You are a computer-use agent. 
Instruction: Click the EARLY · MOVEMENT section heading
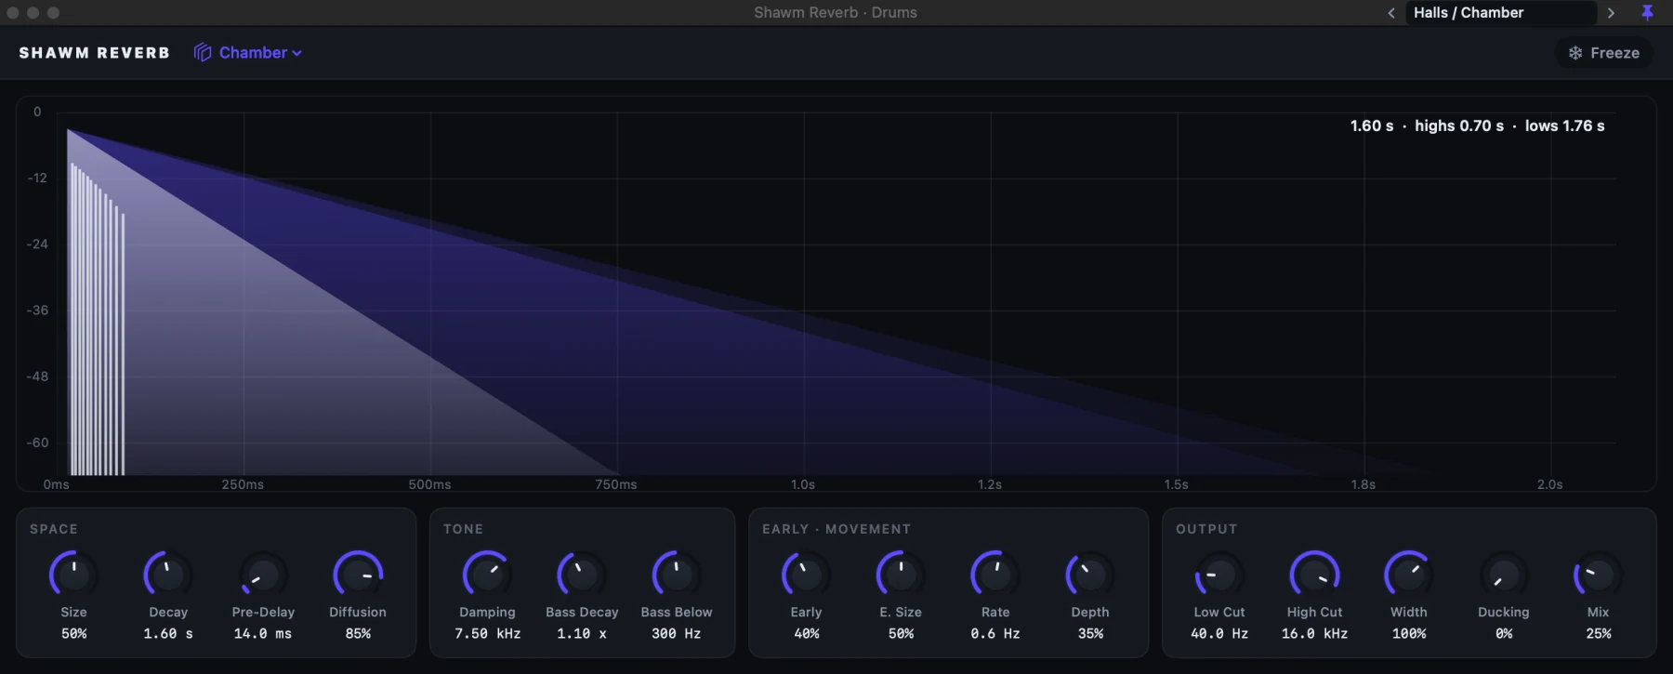click(x=836, y=529)
